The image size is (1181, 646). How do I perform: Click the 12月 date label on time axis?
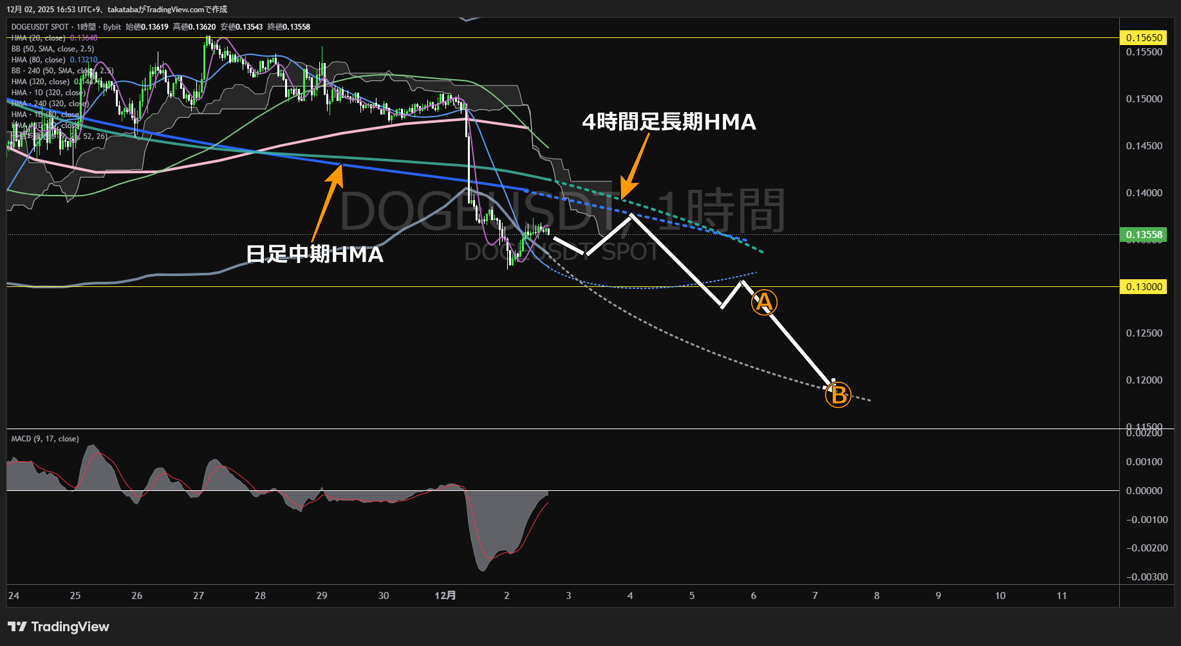coord(445,596)
